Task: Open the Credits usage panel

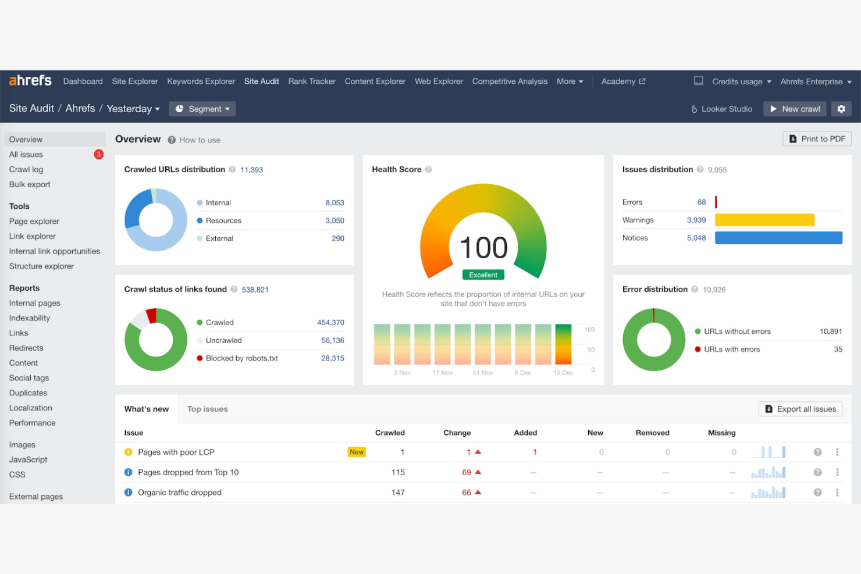Action: tap(737, 81)
